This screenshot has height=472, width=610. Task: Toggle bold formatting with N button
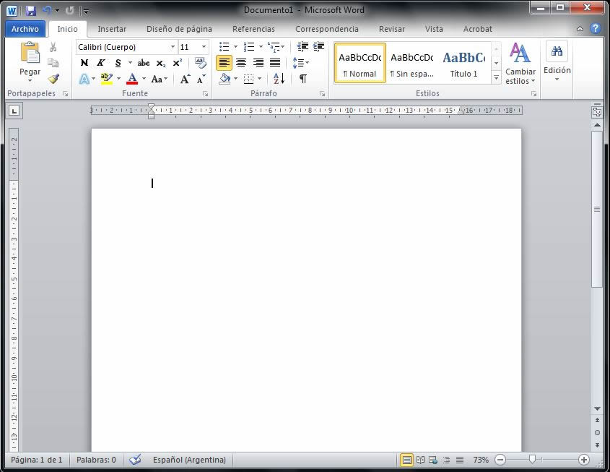click(x=84, y=63)
